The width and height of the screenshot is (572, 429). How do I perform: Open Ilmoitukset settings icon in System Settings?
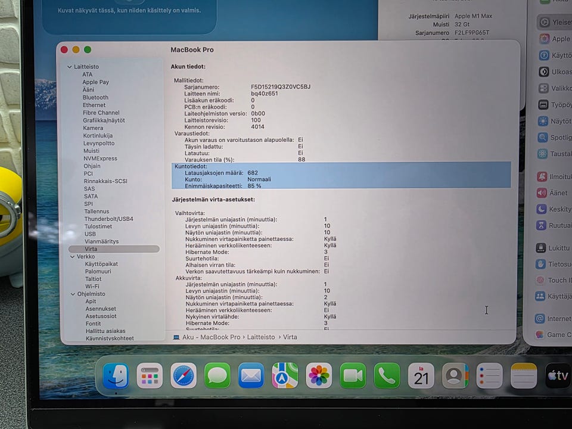542,176
